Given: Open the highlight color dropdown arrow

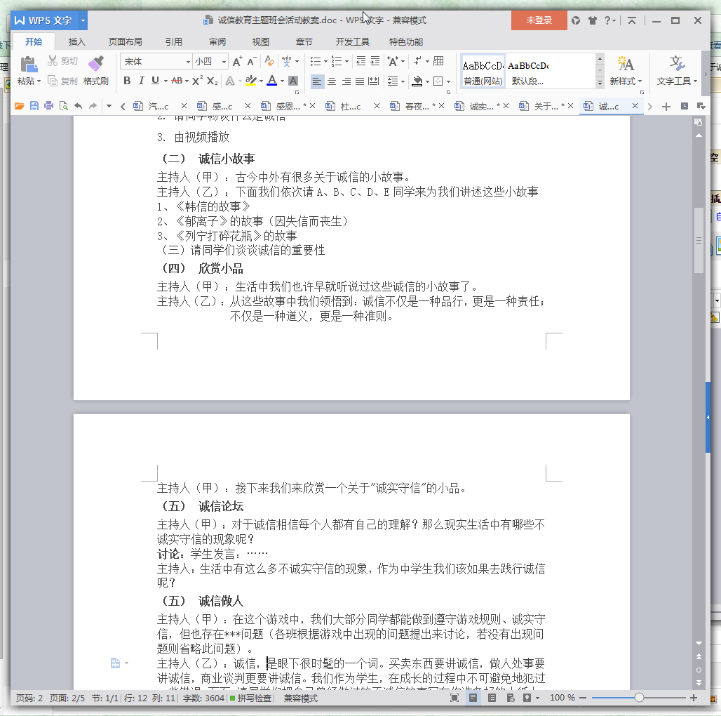Looking at the screenshot, I should [x=261, y=81].
